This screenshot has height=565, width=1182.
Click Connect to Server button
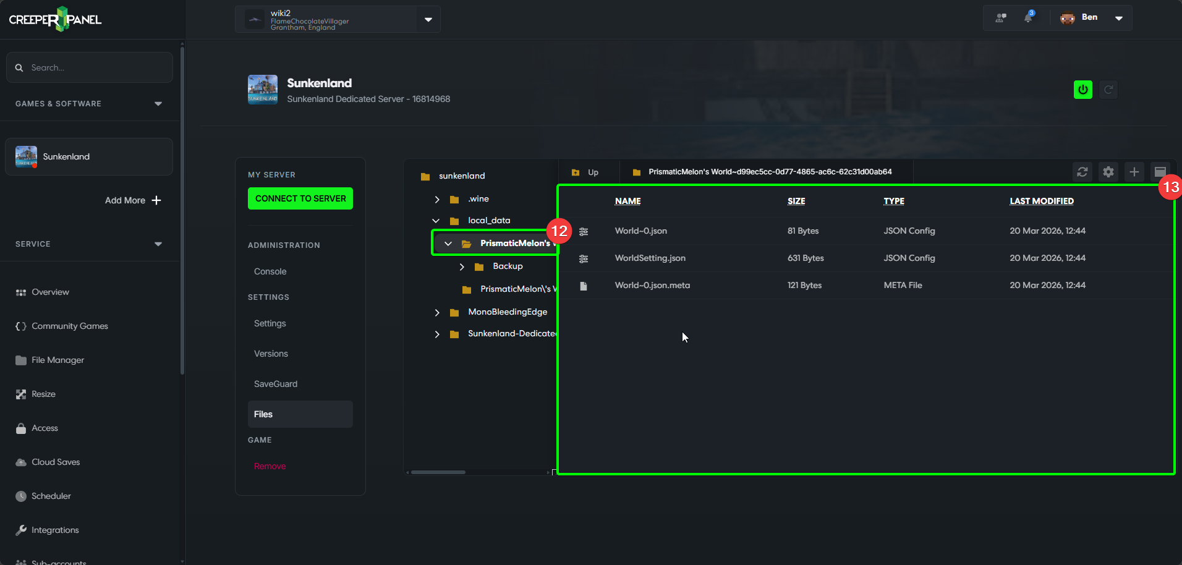tap(300, 198)
